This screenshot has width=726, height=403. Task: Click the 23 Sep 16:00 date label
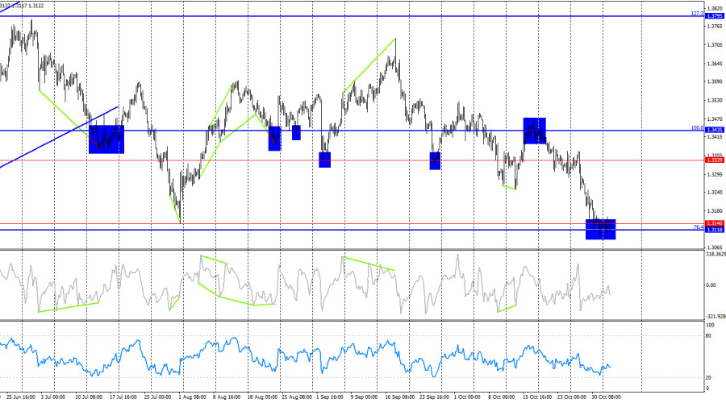coord(434,397)
